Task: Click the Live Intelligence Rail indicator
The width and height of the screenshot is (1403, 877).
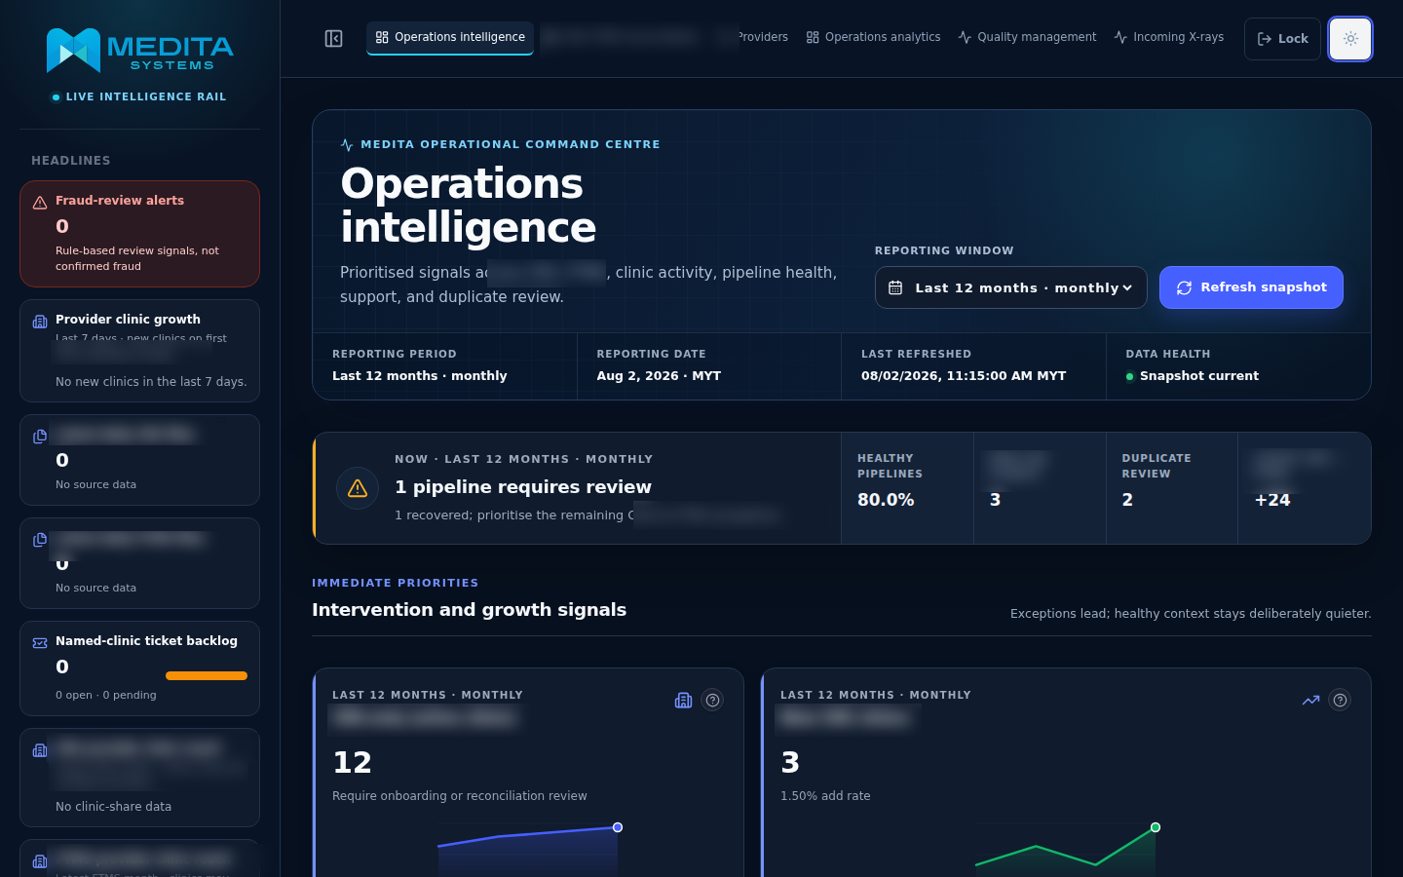Action: 139,96
